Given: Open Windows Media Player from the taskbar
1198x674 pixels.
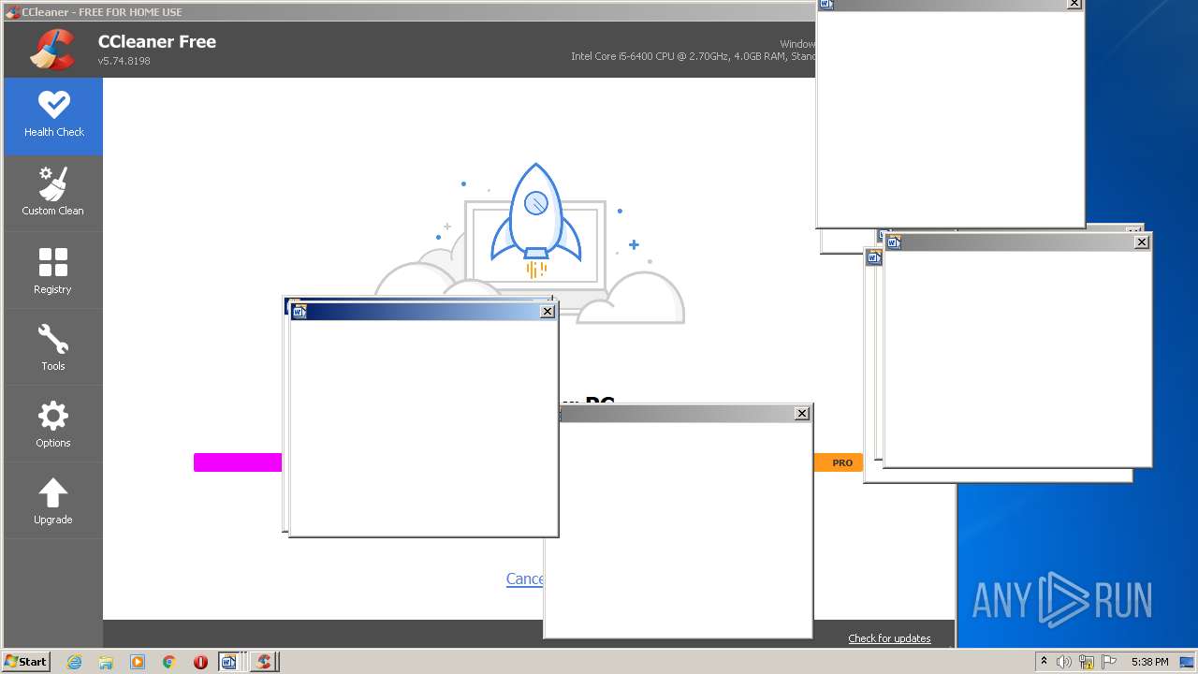Looking at the screenshot, I should click(x=138, y=662).
